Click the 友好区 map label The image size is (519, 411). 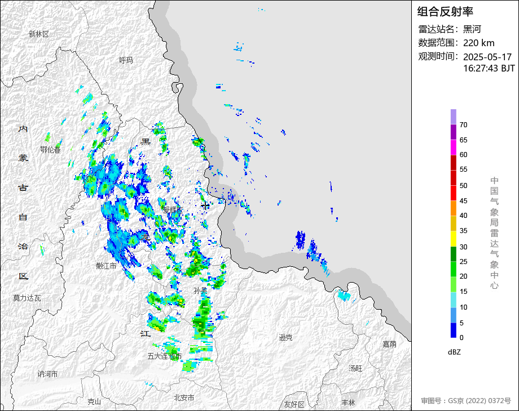tap(294, 404)
